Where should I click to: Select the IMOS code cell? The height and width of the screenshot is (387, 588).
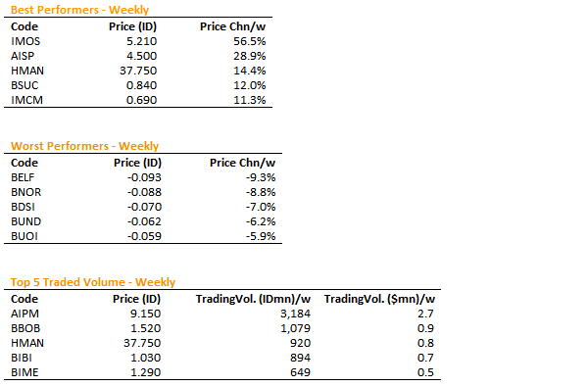25,41
